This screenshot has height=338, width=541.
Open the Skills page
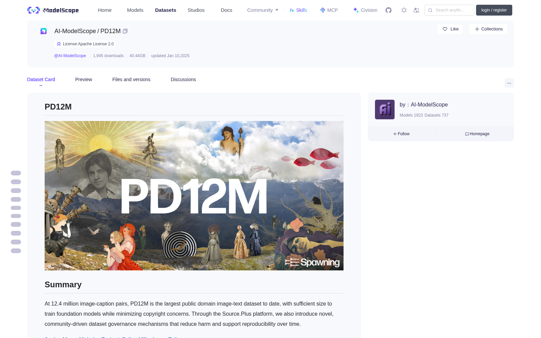[x=299, y=10]
